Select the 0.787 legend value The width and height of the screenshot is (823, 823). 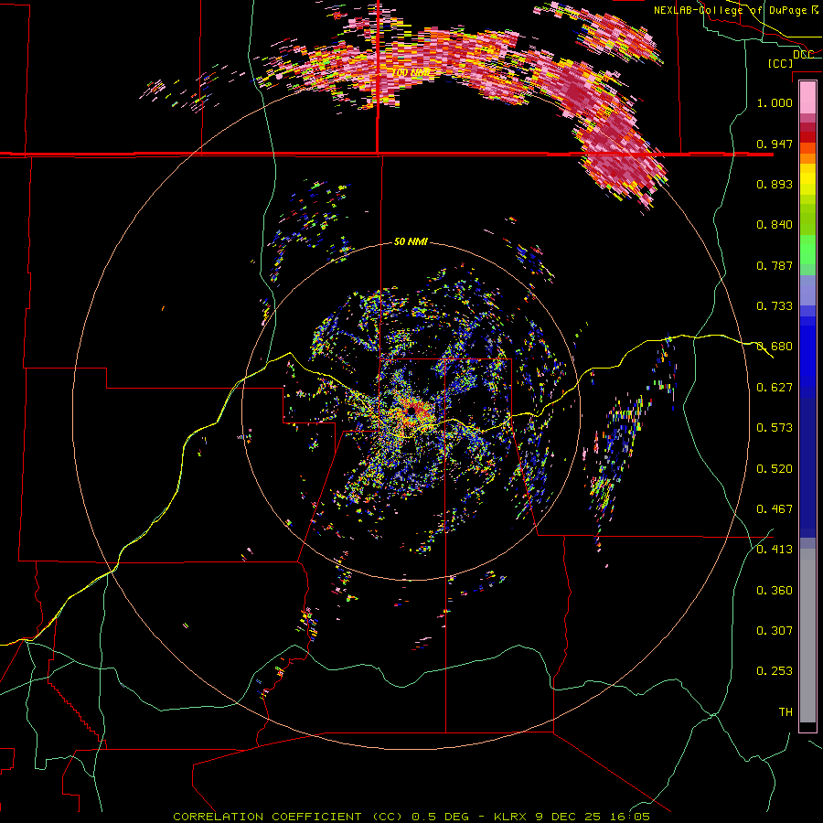pos(775,265)
